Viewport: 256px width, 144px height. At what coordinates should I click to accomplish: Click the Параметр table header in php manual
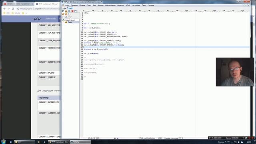(x=44, y=98)
